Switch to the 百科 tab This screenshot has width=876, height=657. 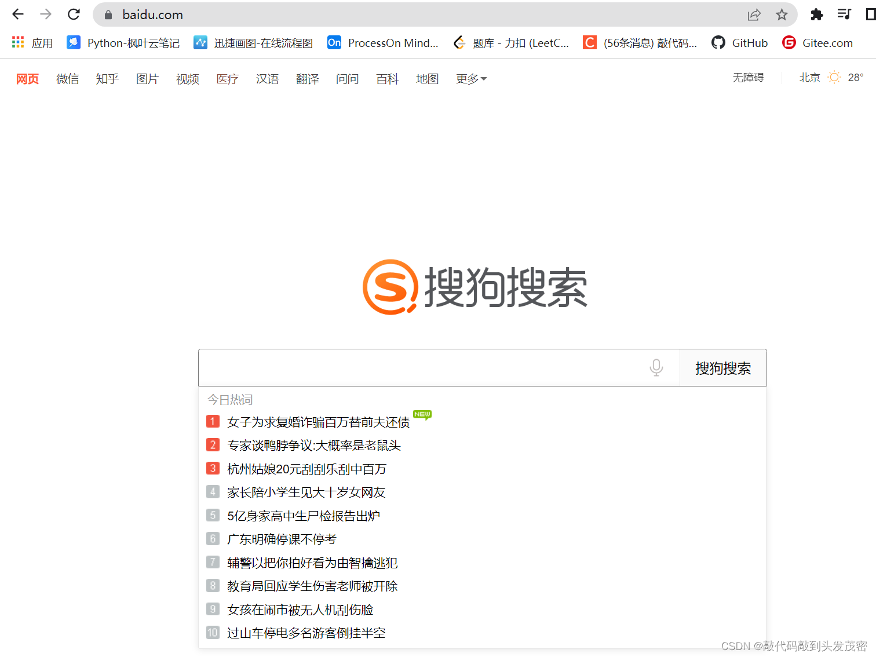[x=388, y=79]
